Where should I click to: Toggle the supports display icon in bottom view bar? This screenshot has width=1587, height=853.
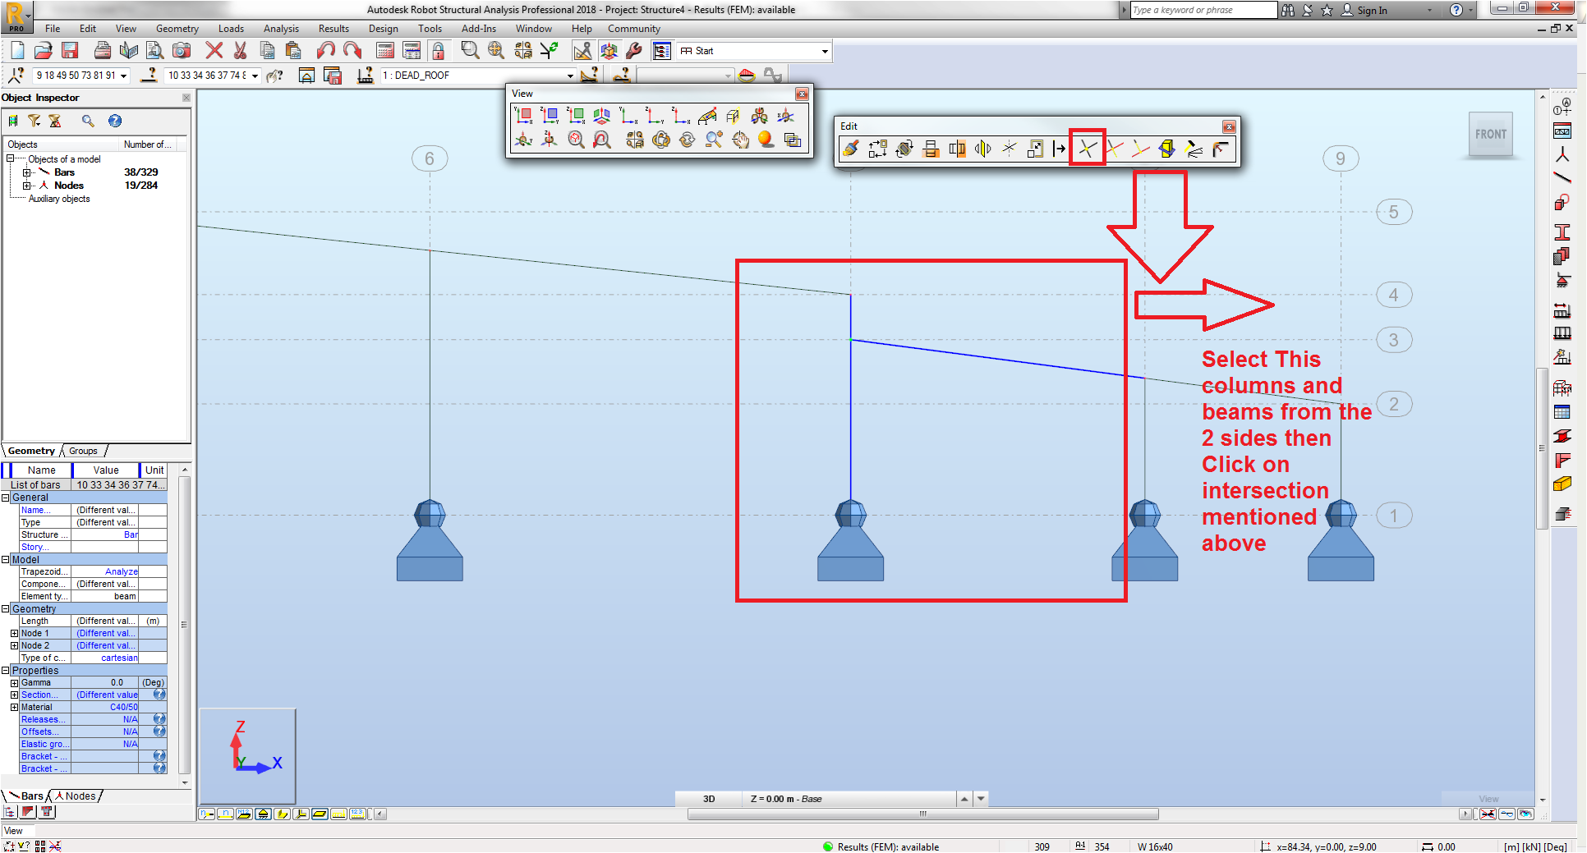pos(263,814)
